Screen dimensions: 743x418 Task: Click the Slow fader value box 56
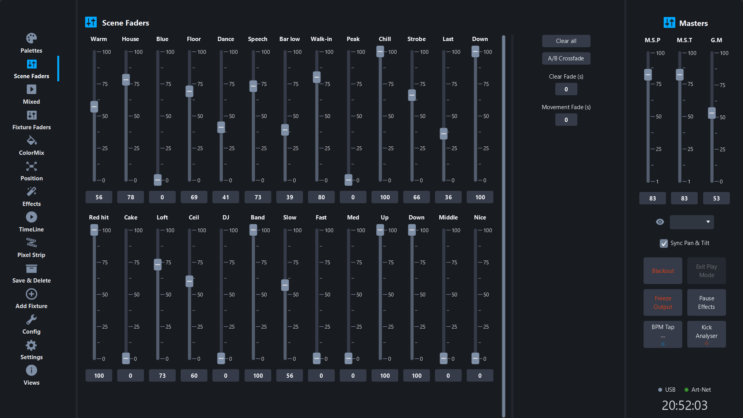(x=289, y=376)
